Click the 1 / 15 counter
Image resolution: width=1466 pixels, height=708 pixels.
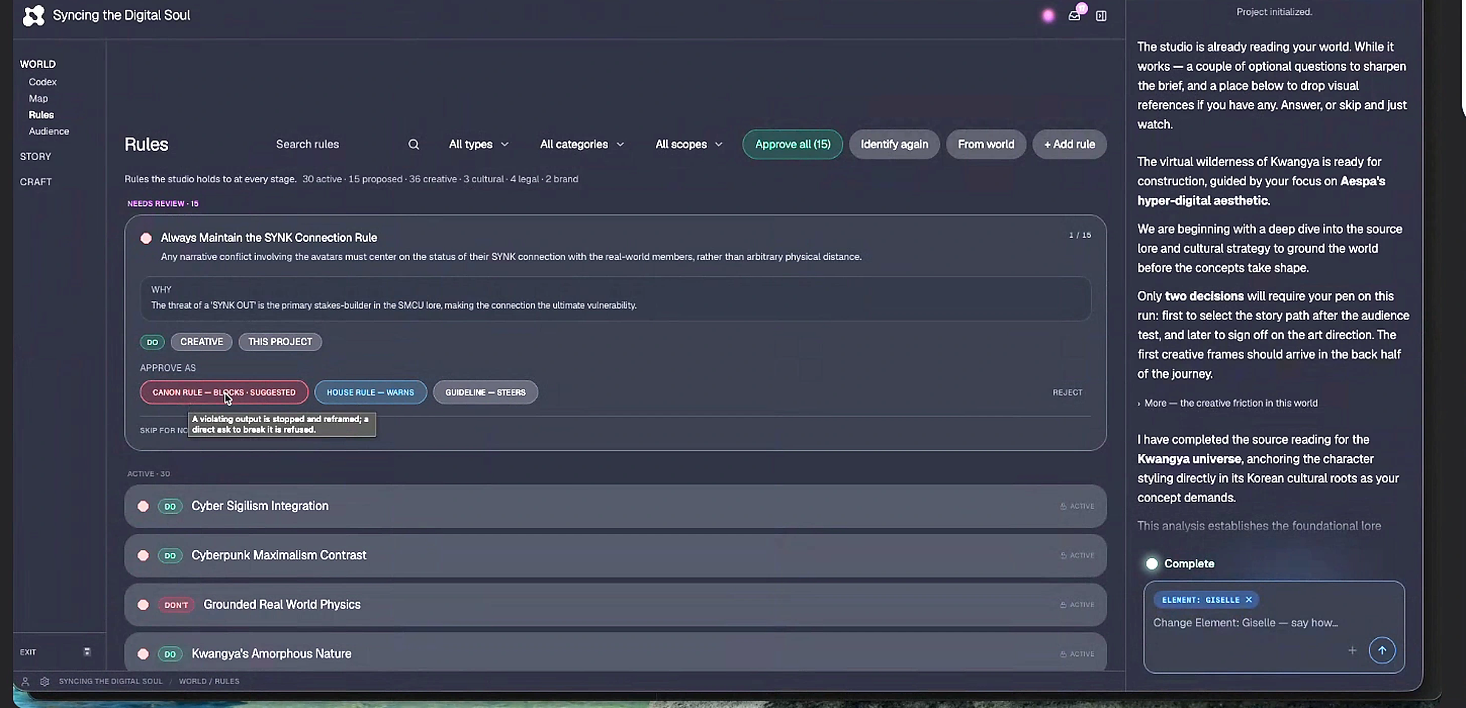click(x=1080, y=235)
